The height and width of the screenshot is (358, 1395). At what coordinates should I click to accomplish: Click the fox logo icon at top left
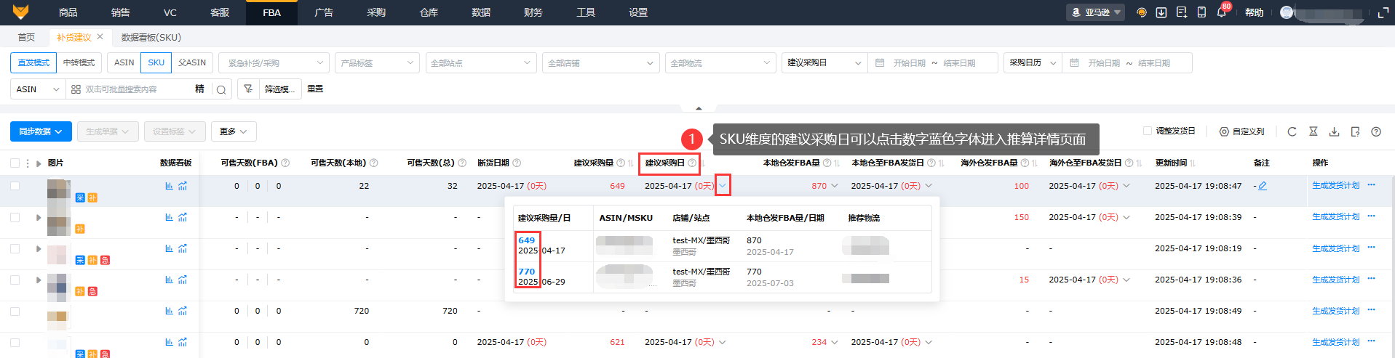click(20, 12)
